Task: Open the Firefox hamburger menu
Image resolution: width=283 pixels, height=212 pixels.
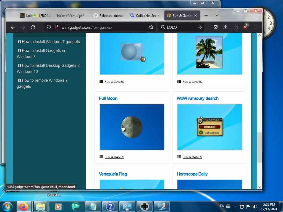Action: [x=255, y=27]
